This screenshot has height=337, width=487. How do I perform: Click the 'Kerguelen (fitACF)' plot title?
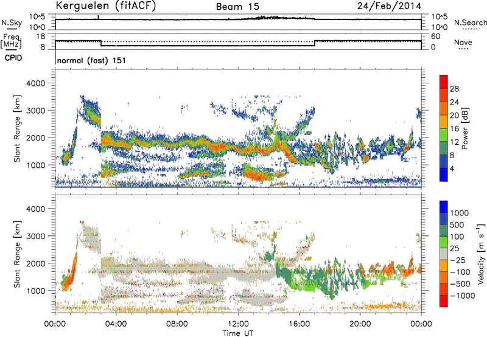[x=105, y=5]
